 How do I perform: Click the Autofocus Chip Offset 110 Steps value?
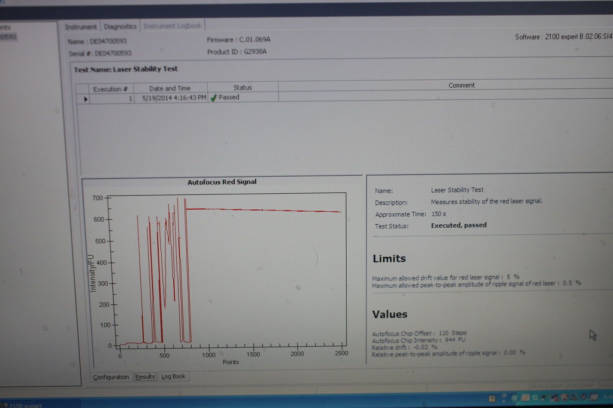coord(453,333)
